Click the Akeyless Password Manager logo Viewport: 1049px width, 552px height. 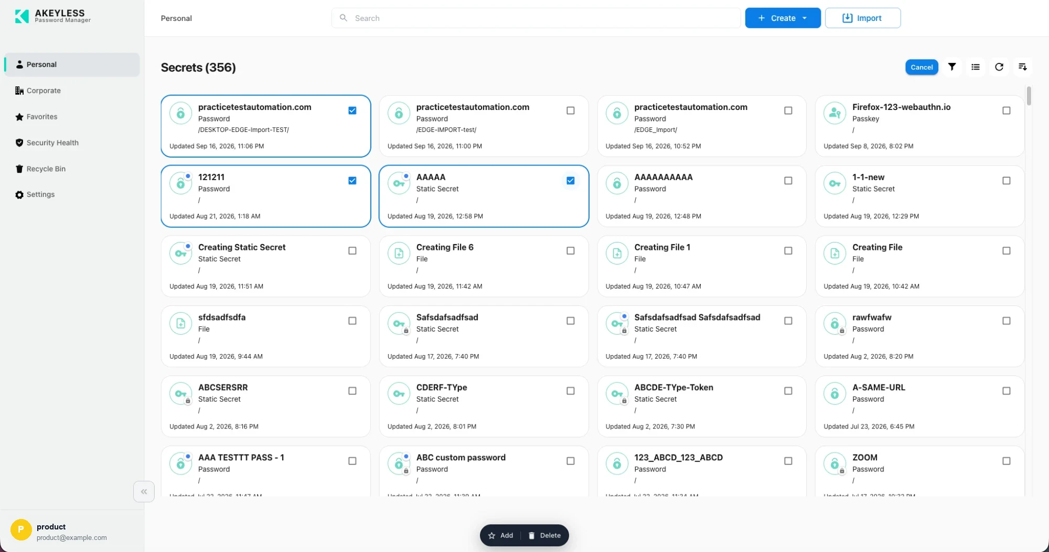52,16
